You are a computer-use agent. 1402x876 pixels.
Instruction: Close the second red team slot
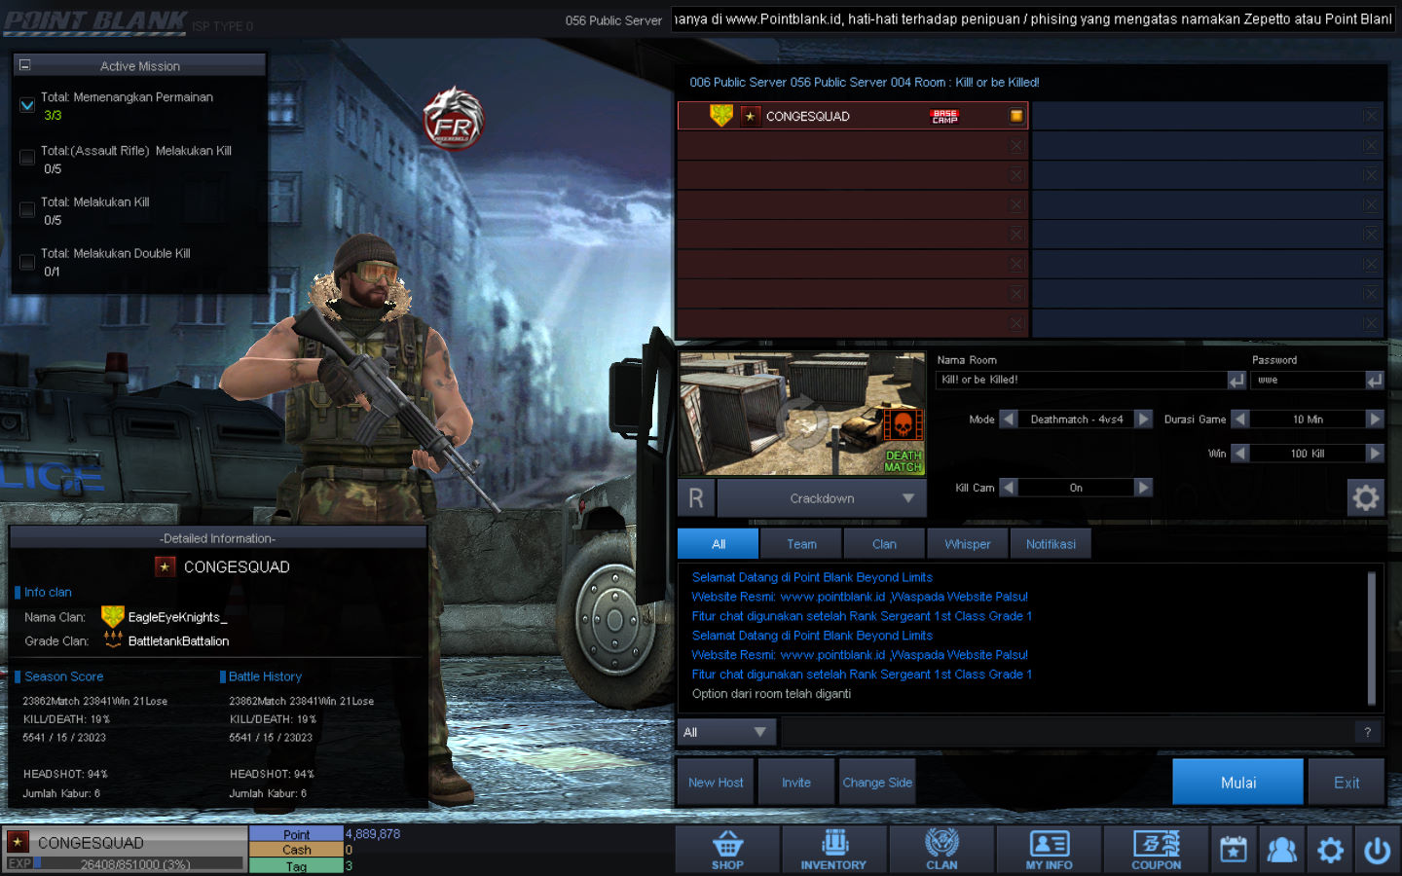pos(1016,145)
